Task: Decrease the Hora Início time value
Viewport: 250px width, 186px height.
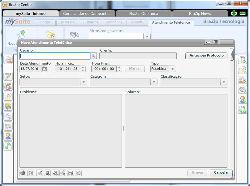Action: pos(83,70)
